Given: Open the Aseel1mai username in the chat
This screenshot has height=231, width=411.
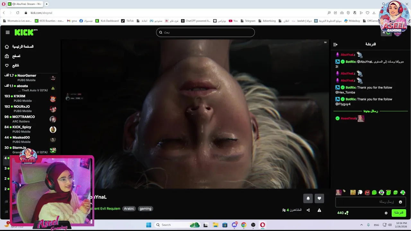Looking at the screenshot, I should tap(348, 118).
